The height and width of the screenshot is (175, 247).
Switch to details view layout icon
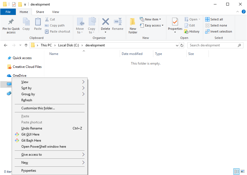[236, 171]
